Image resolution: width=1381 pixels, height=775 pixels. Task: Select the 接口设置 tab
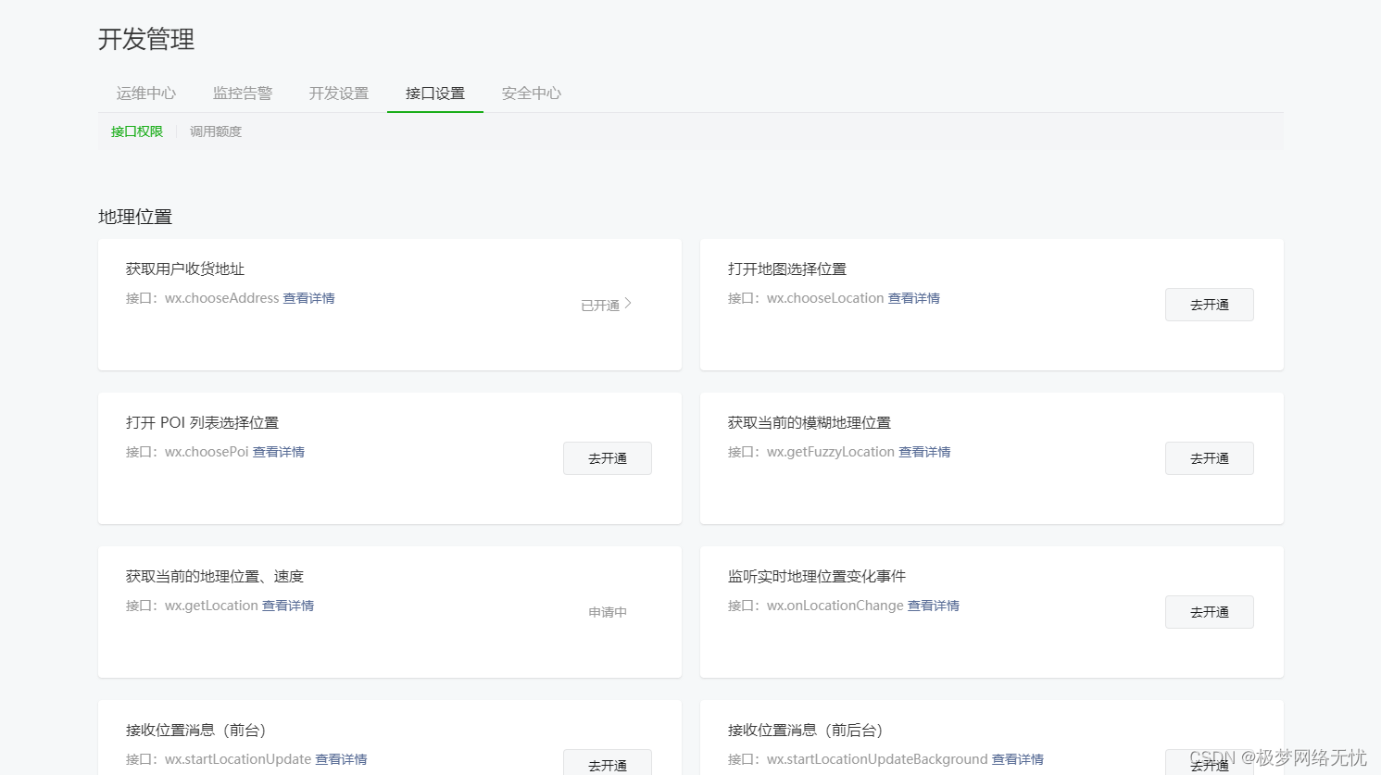point(435,94)
